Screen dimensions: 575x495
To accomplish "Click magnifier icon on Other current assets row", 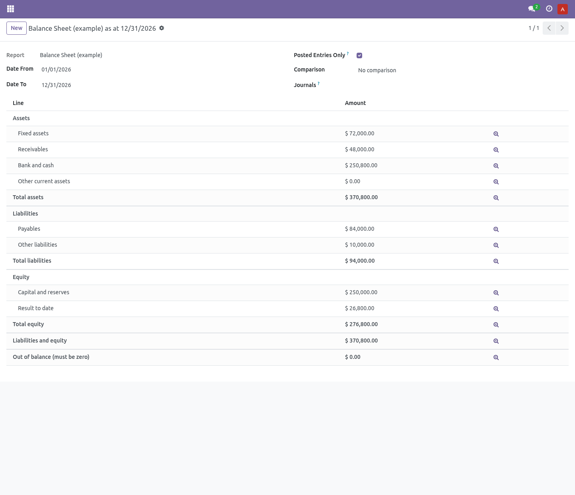I will (496, 182).
